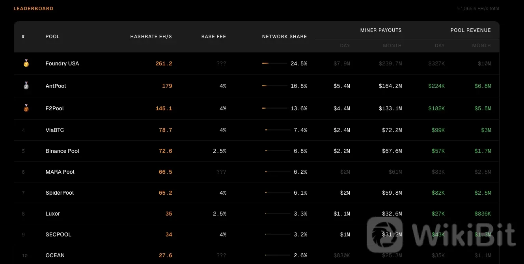Click the gold medal icon for Foundry USA
524x264 pixels.
click(x=26, y=63)
